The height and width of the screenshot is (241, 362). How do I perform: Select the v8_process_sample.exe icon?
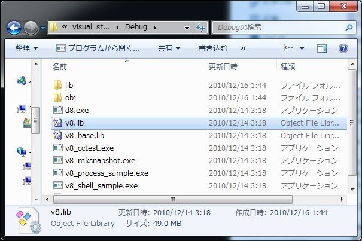tap(57, 173)
